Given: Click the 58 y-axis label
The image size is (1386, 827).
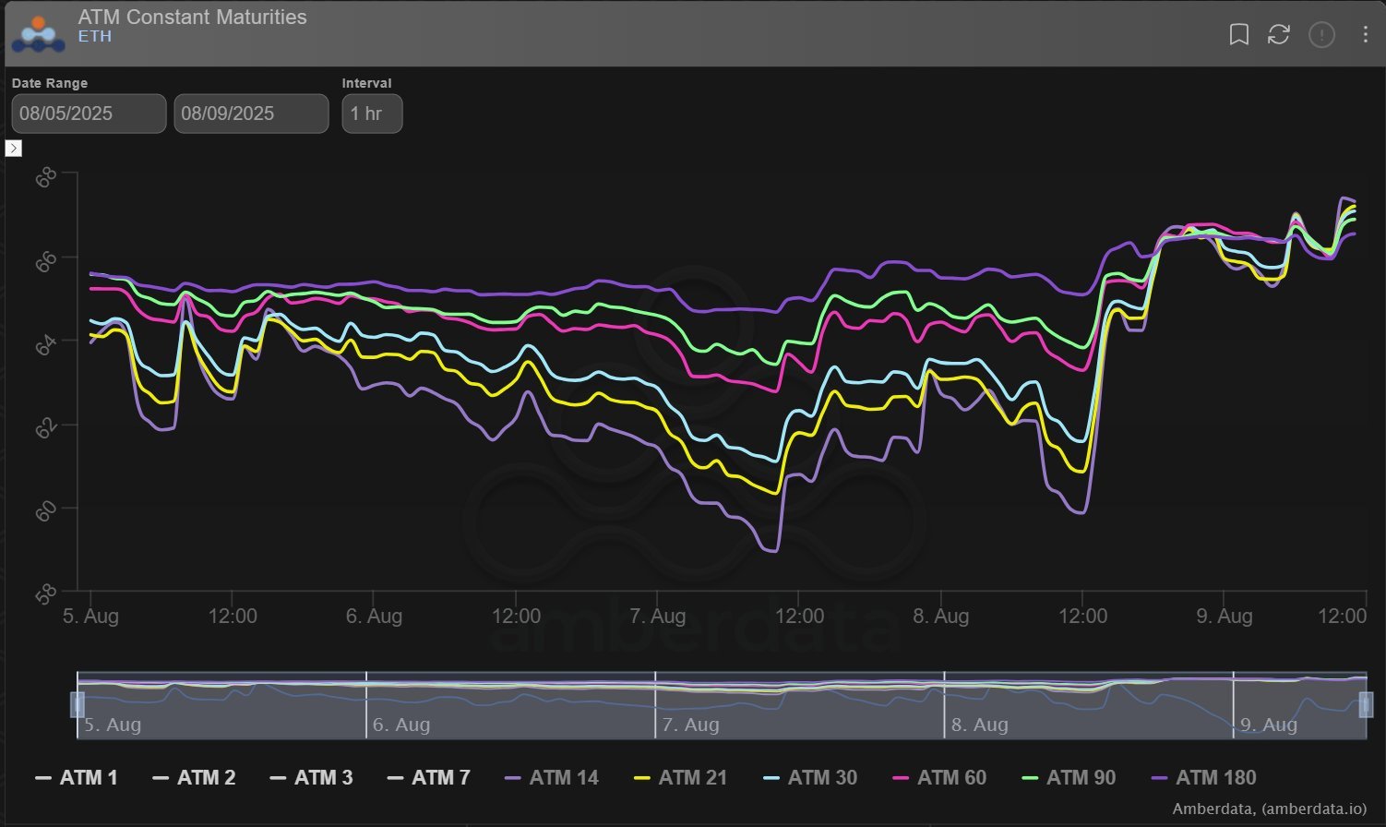Looking at the screenshot, I should tap(46, 593).
